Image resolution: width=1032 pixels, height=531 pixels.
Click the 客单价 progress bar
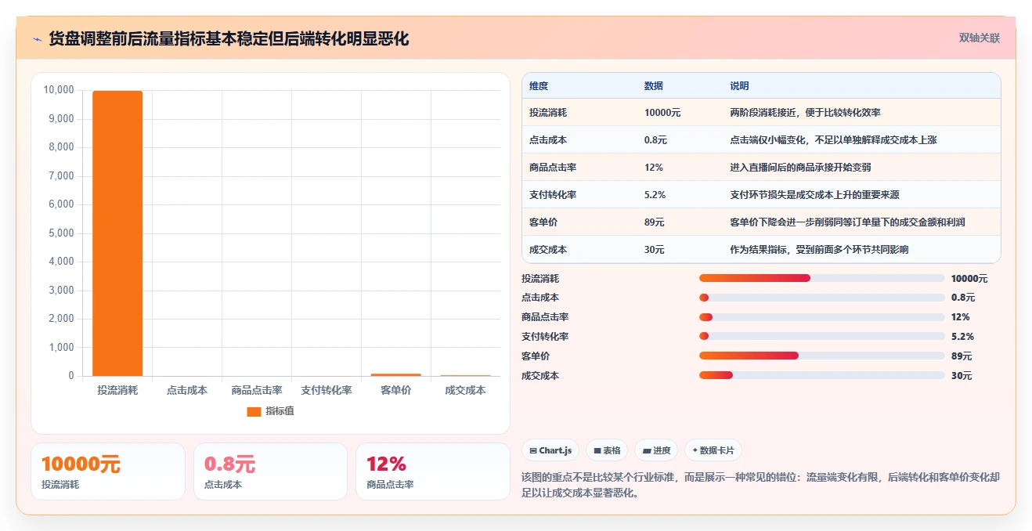[821, 356]
